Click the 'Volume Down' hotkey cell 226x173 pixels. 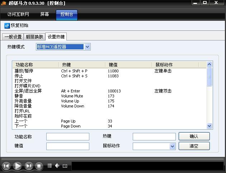(72, 106)
